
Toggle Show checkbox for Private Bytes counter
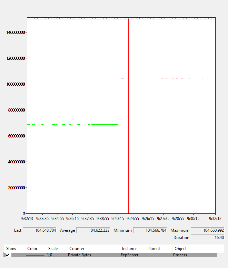pyautogui.click(x=8, y=255)
